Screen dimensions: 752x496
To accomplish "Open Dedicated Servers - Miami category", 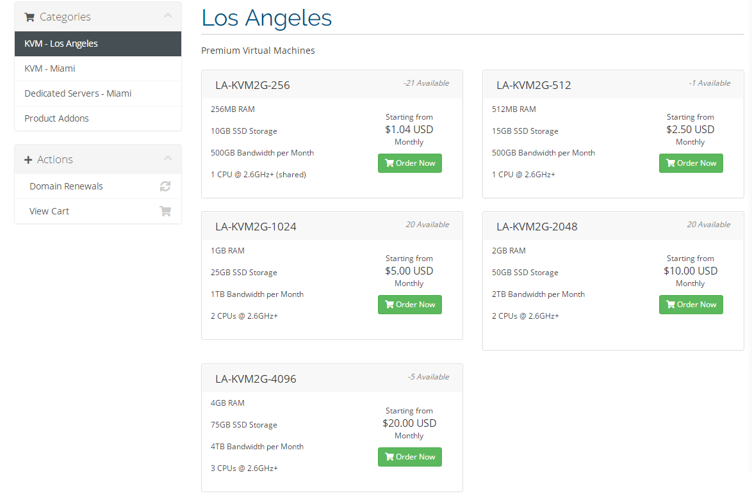I will pyautogui.click(x=78, y=93).
